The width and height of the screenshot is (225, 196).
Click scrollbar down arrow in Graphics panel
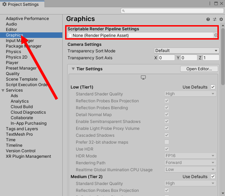[223, 193]
